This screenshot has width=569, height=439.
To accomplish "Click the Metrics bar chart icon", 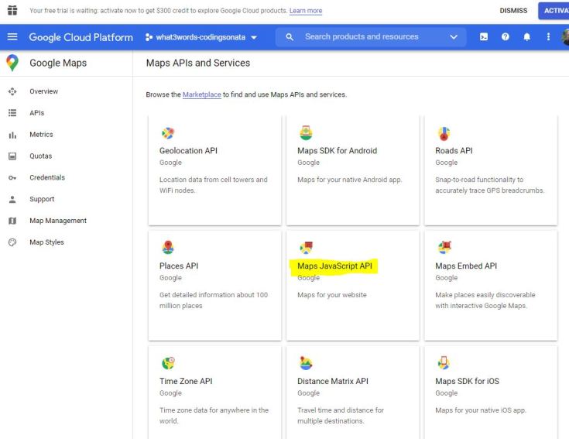I will (x=12, y=135).
